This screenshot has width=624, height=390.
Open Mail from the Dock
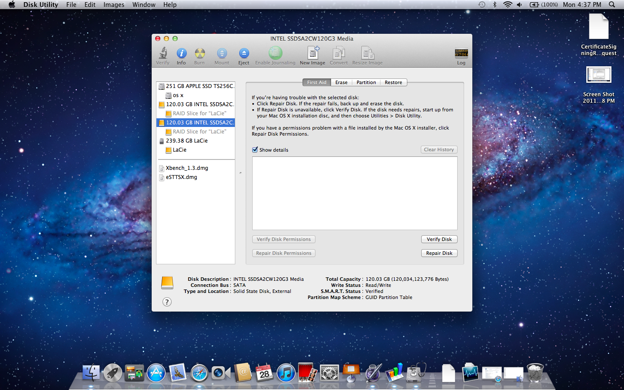click(x=178, y=372)
